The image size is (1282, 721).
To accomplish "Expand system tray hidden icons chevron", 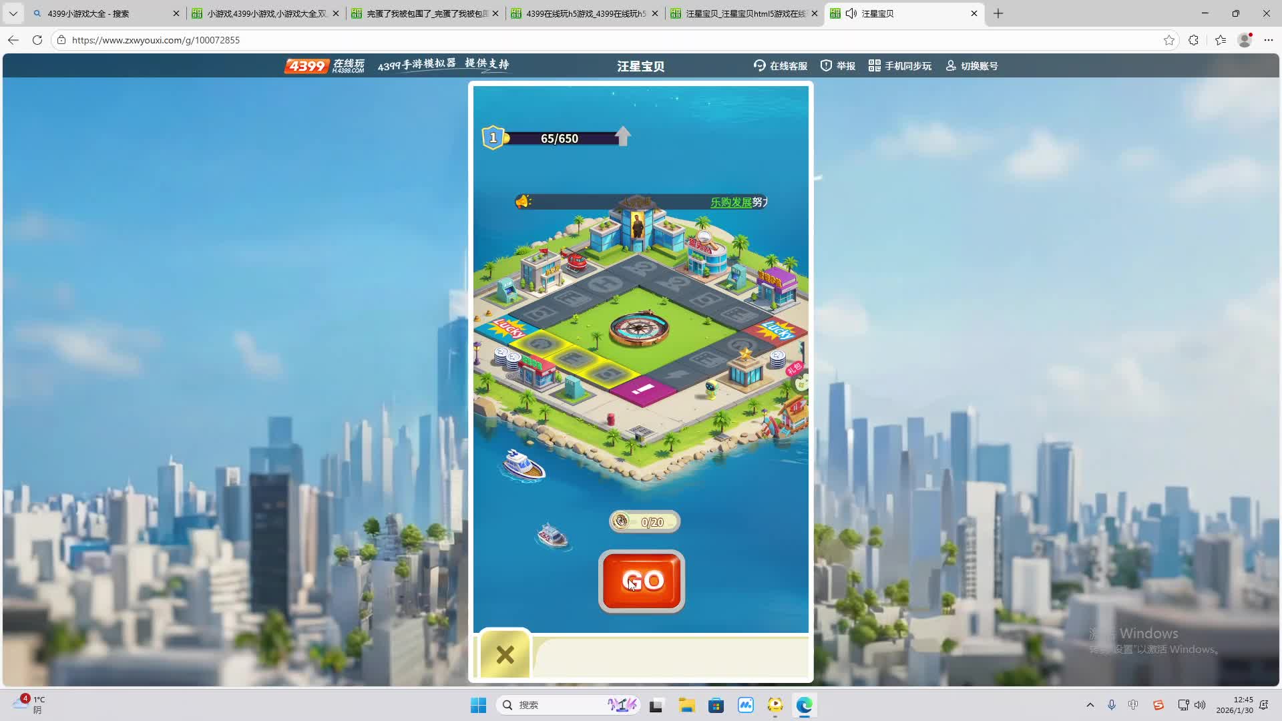I will (x=1090, y=705).
